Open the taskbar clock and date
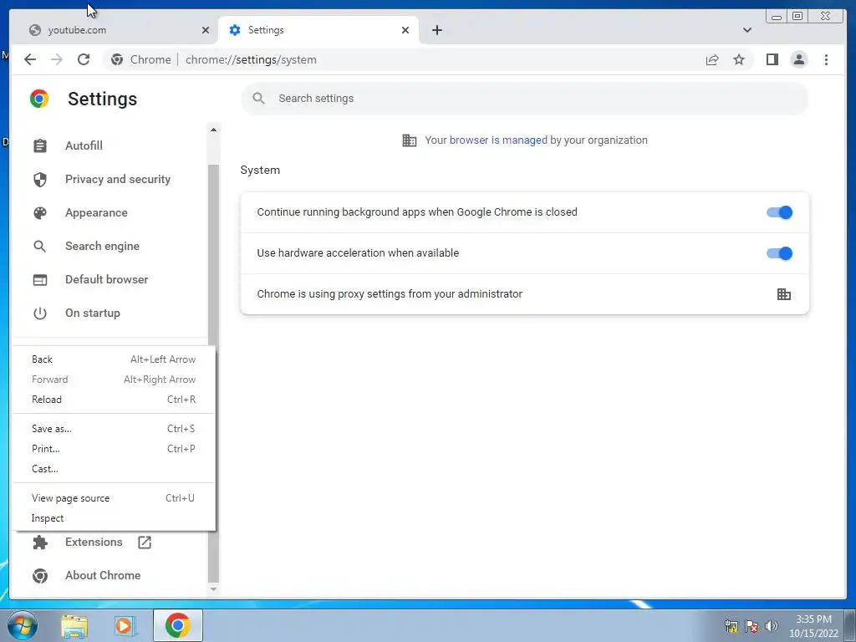 coord(813,626)
